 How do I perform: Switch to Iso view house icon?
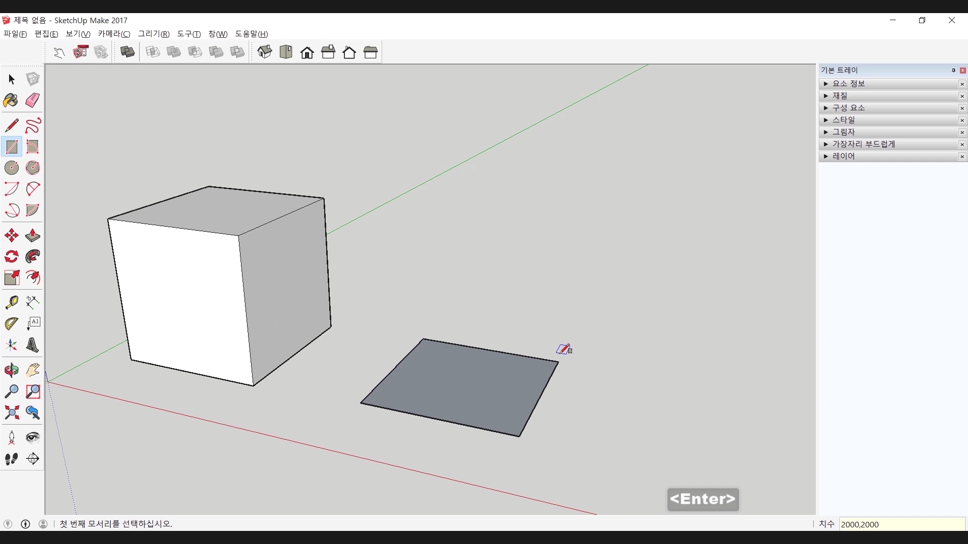click(x=265, y=52)
